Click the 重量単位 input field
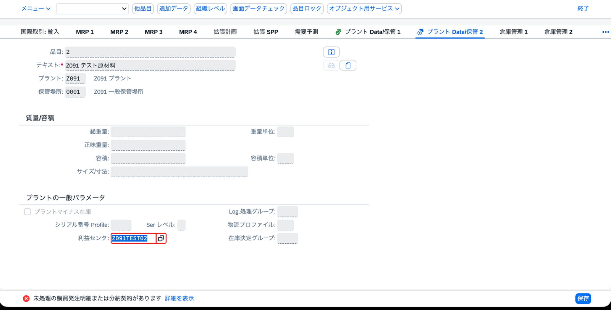The width and height of the screenshot is (611, 310). point(286,132)
